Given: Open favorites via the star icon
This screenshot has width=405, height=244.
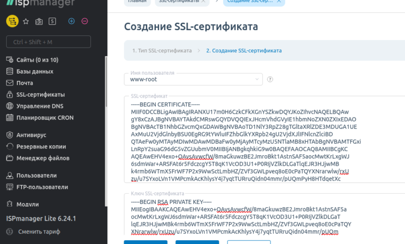Looking at the screenshot, I should [26, 21].
